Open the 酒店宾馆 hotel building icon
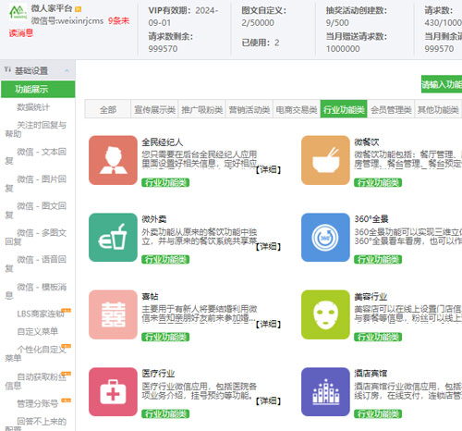This screenshot has height=431, width=462. pos(325,392)
